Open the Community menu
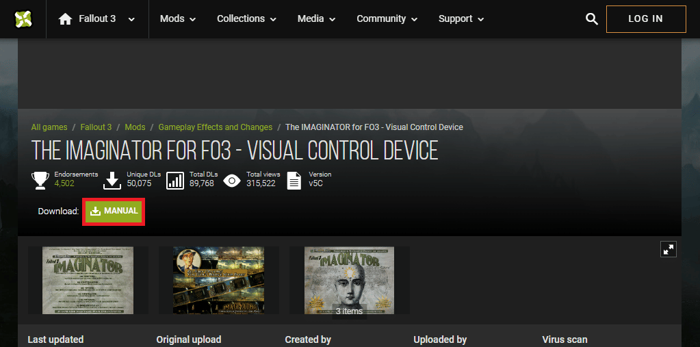 point(387,18)
